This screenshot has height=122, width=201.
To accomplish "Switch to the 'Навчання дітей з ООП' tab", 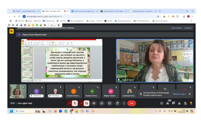I will click(114, 11).
